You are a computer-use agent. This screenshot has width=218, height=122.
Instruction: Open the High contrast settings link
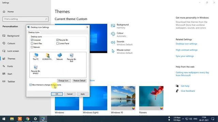coord(187,50)
